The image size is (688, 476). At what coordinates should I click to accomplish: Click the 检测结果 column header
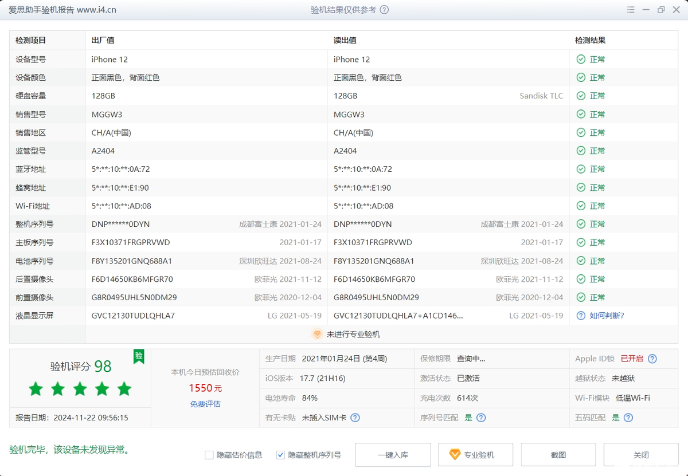[x=591, y=41]
